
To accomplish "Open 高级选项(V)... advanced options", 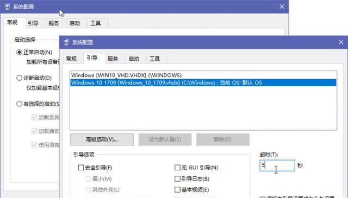I will click(x=102, y=139).
